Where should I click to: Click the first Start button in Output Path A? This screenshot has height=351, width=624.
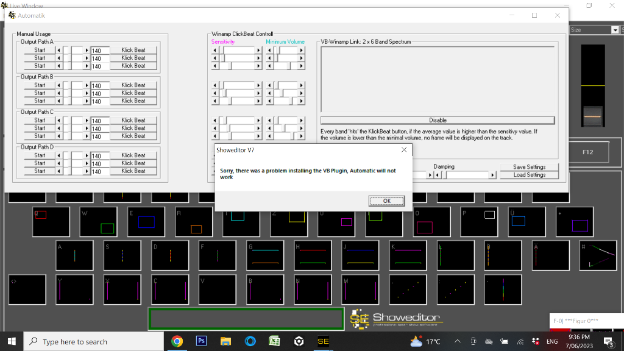click(40, 50)
